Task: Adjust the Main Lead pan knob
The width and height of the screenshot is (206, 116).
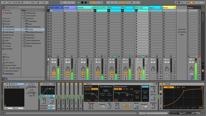Action: coord(139,69)
